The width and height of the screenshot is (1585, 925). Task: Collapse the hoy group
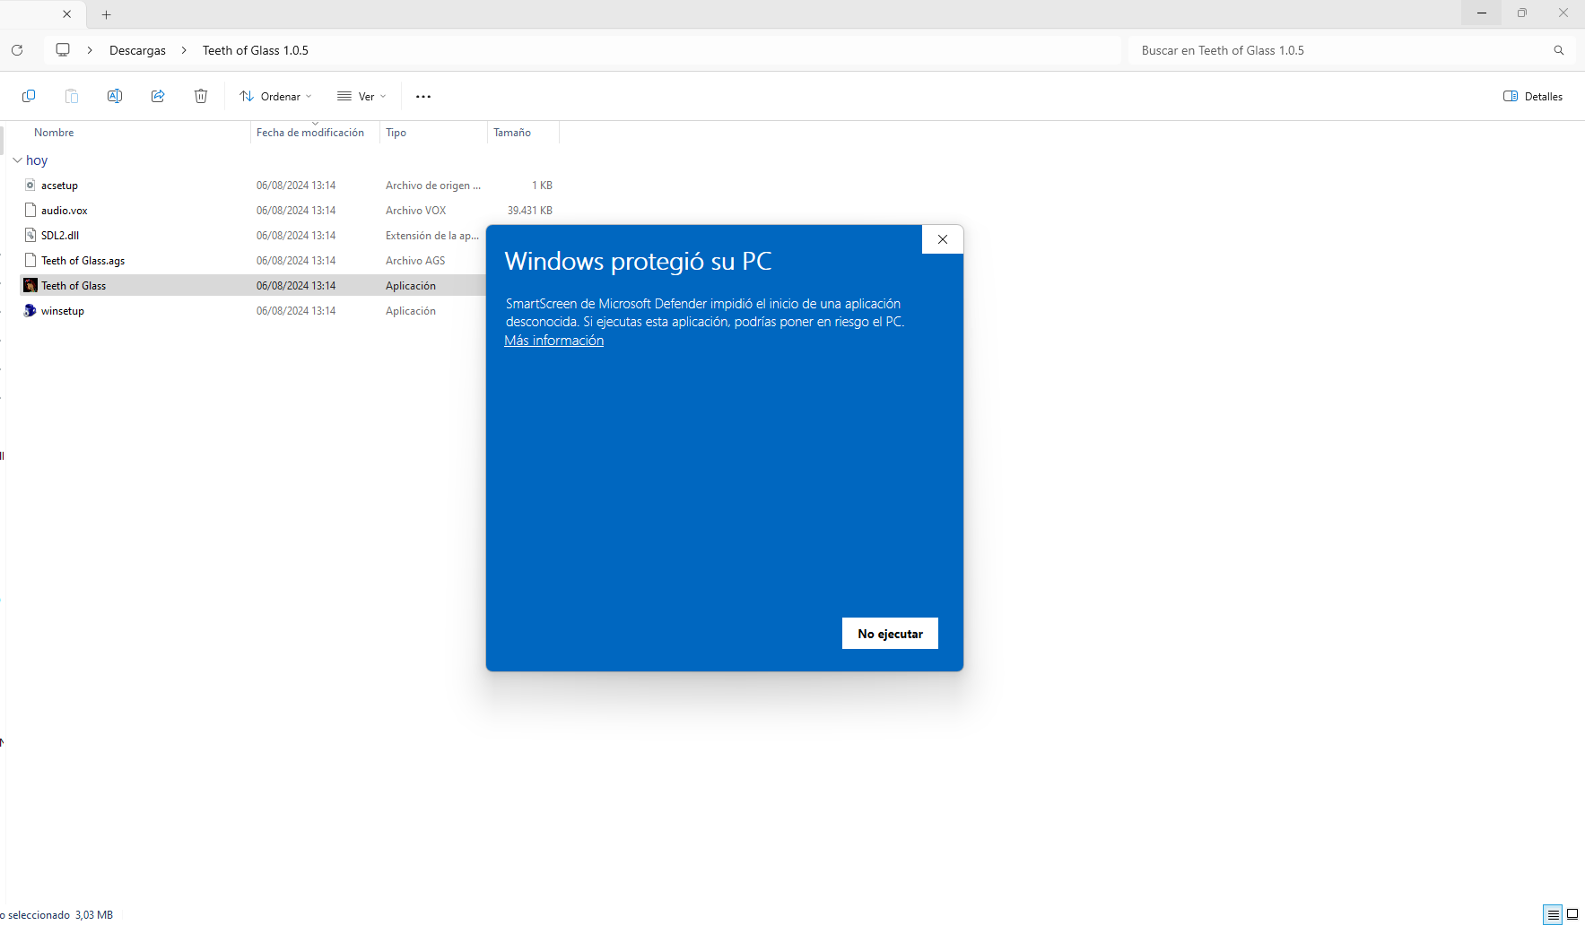tap(17, 160)
